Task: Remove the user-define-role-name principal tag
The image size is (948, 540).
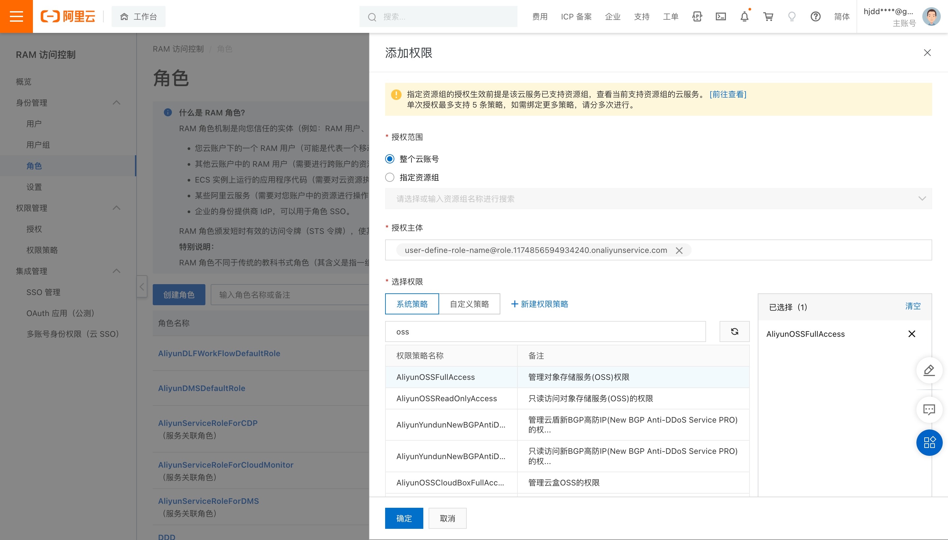Action: point(679,251)
